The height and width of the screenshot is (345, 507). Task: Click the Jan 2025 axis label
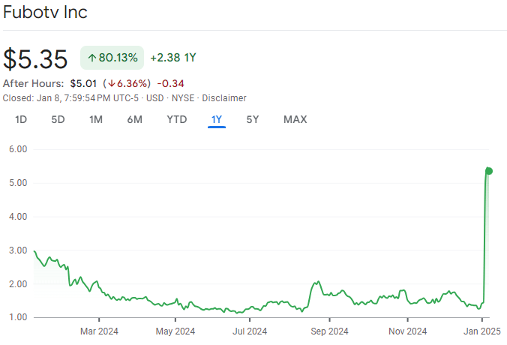click(482, 331)
